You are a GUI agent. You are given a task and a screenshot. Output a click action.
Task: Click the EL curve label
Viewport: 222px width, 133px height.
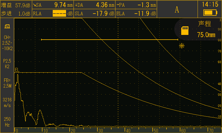click(x=17, y=70)
